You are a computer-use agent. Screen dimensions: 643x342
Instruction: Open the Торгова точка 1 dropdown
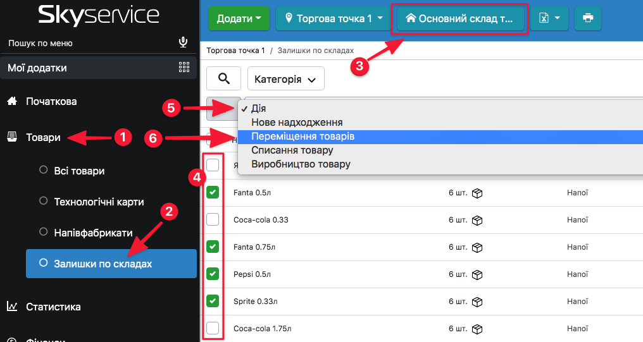334,18
